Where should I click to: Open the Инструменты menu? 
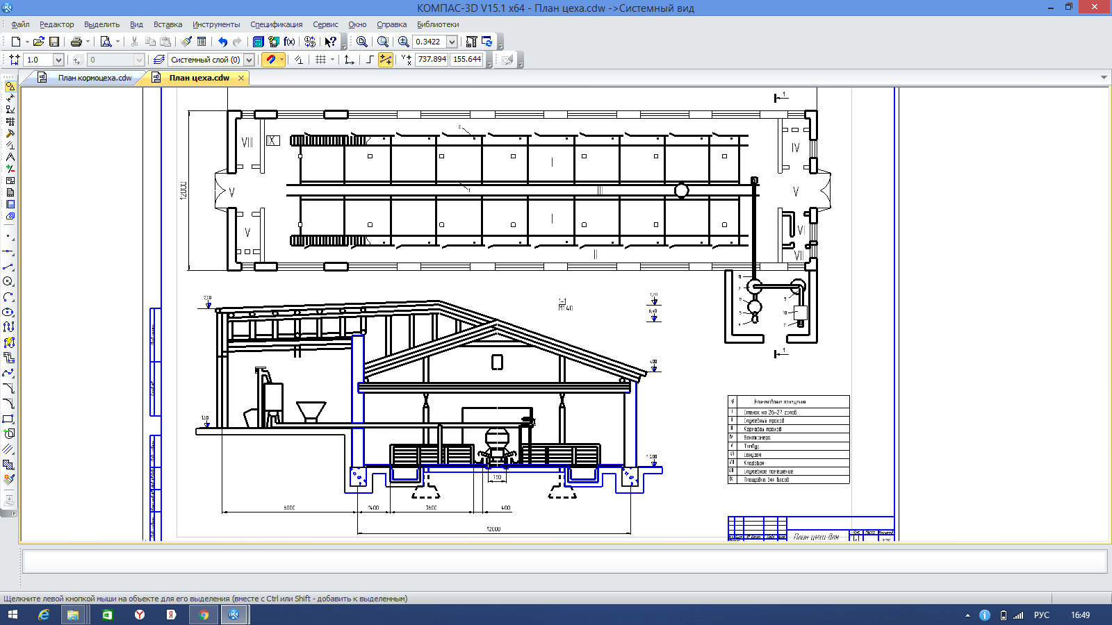[x=216, y=24]
